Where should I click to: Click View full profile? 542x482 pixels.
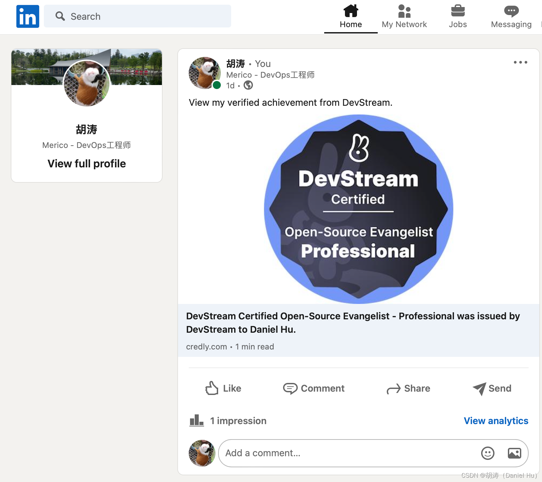86,164
